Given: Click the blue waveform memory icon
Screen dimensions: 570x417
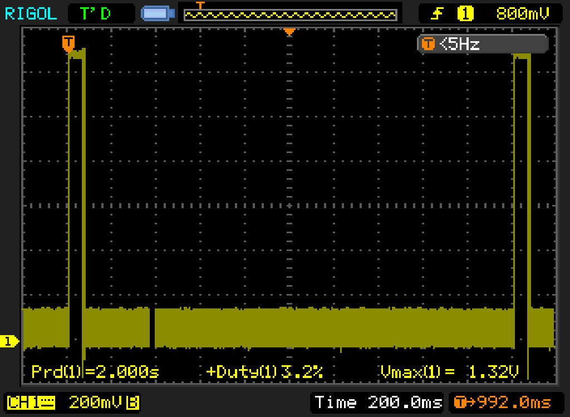Looking at the screenshot, I should point(158,13).
